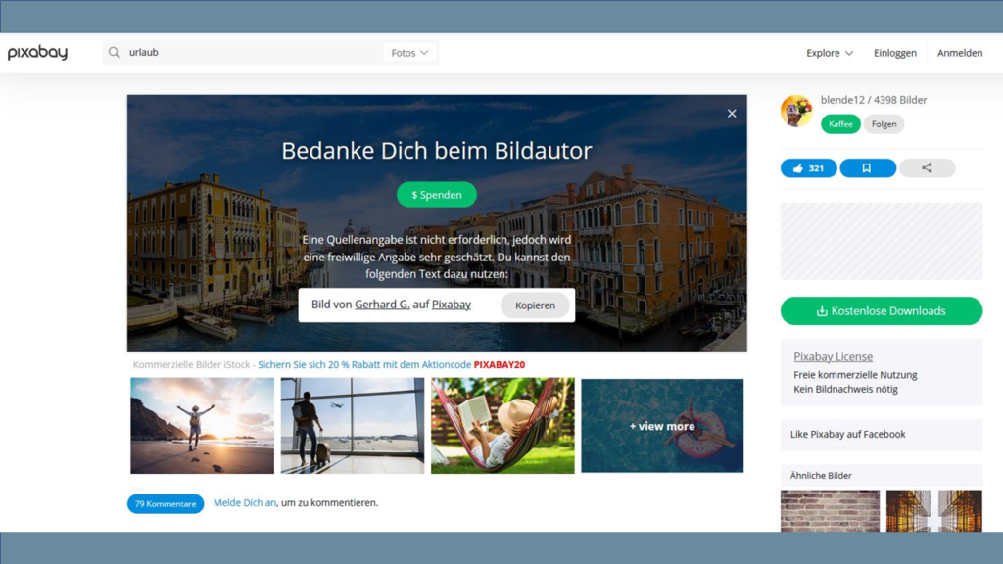Screen dimensions: 1003x564
Task: Expand the Explore menu
Action: click(829, 53)
